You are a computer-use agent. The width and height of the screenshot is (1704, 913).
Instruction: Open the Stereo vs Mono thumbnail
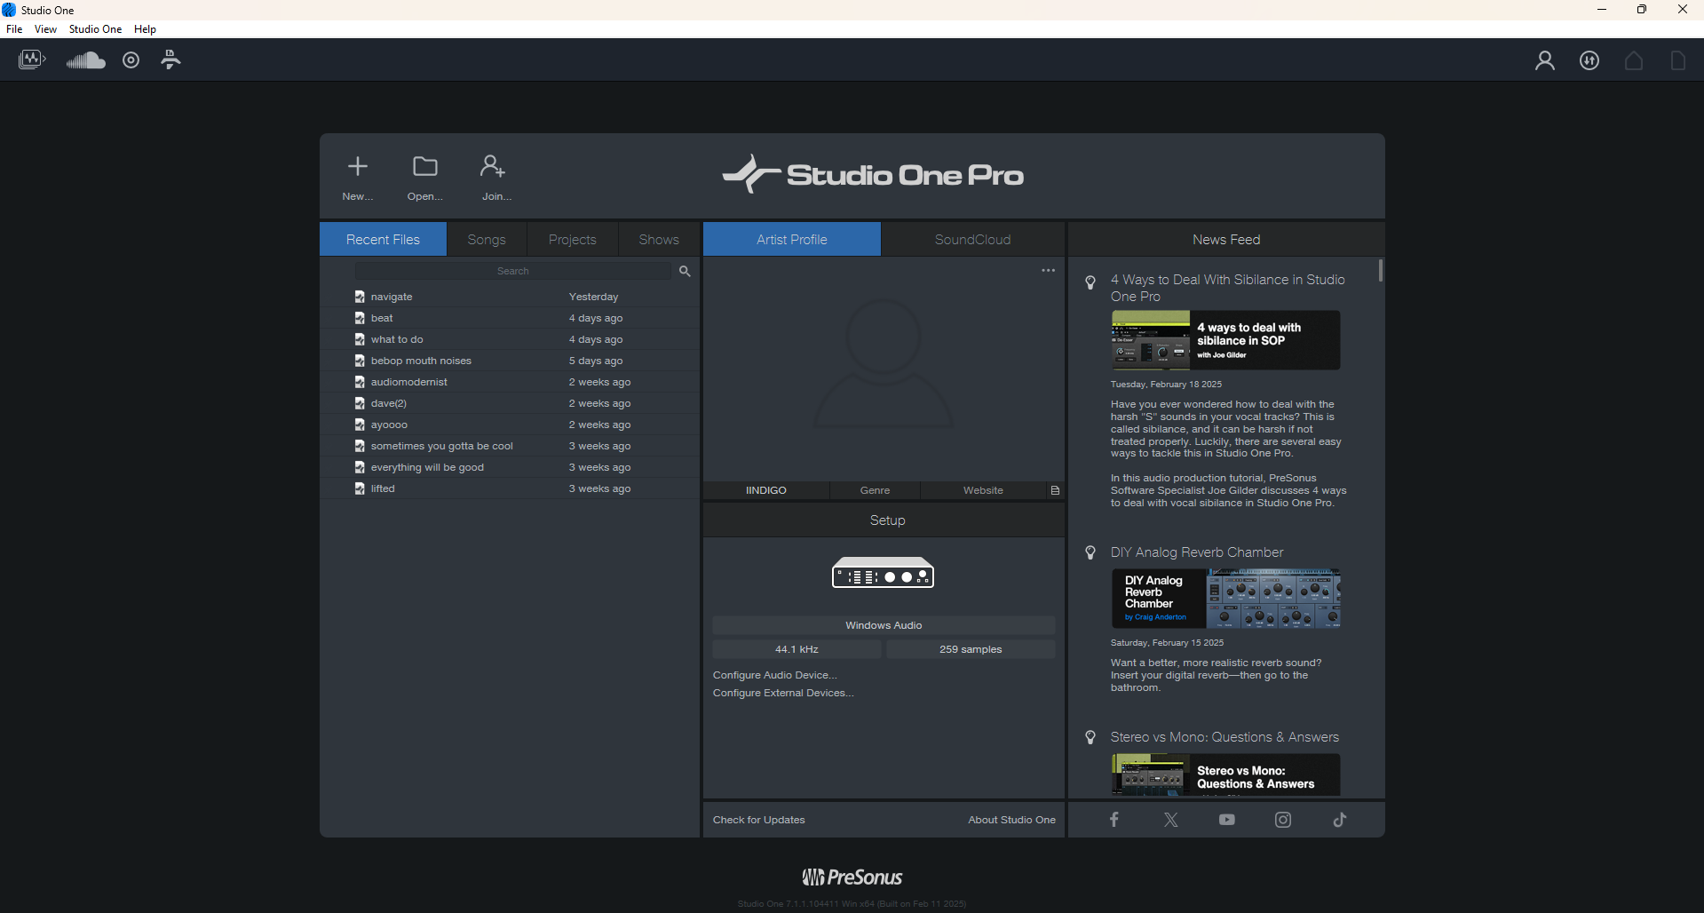point(1225,774)
